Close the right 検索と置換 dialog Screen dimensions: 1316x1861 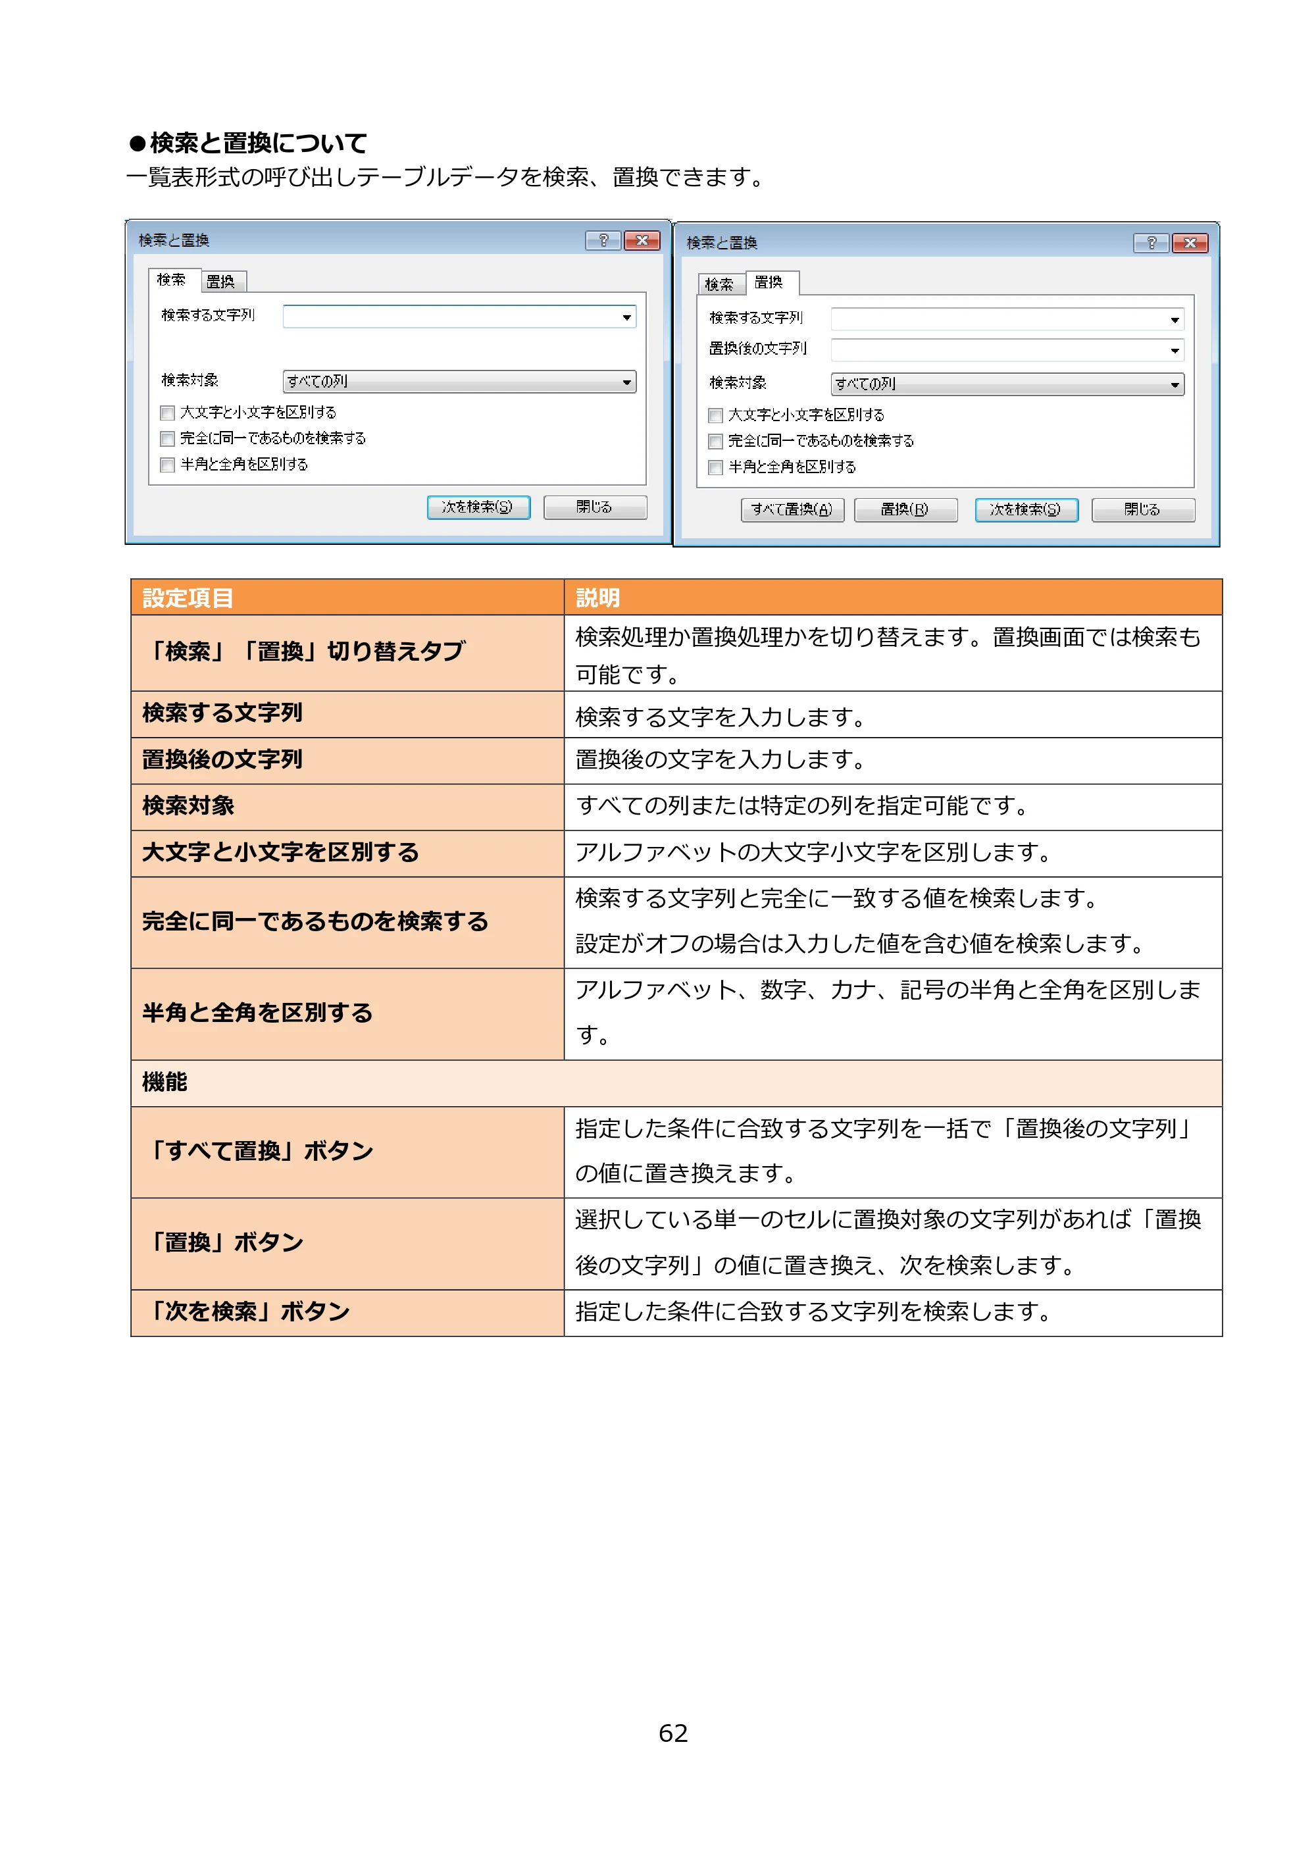tap(1190, 242)
